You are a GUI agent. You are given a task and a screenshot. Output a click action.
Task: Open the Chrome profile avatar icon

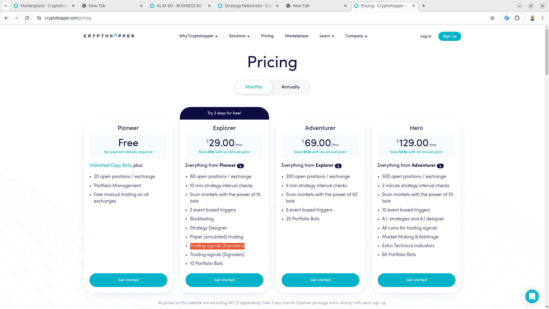click(532, 18)
